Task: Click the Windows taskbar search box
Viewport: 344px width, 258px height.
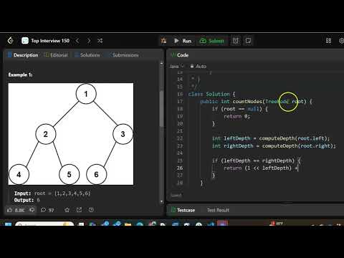Action: [x=44, y=224]
